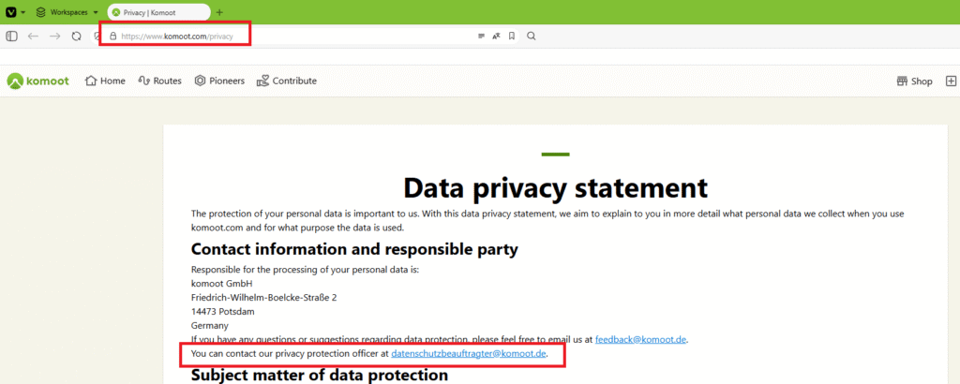Viewport: 960px width, 384px height.
Task: Open the Routes menu item
Action: coord(159,81)
